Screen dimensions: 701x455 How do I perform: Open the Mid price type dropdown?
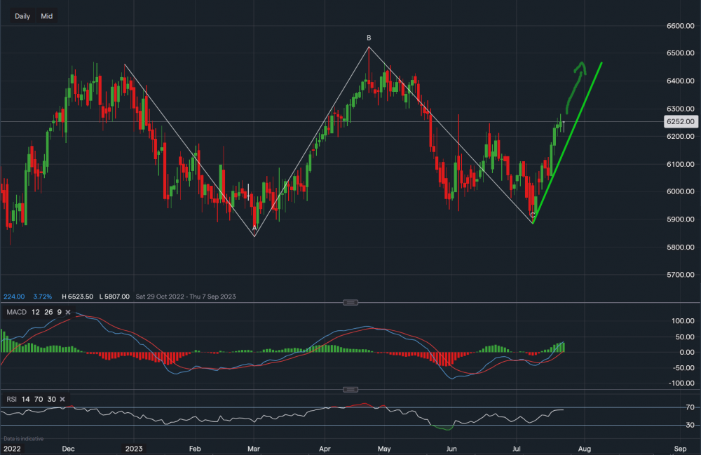pos(46,16)
